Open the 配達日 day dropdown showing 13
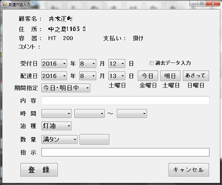 click(x=117, y=76)
